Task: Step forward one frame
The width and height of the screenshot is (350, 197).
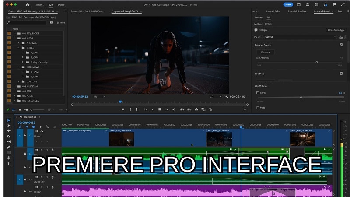Action: 167,109
